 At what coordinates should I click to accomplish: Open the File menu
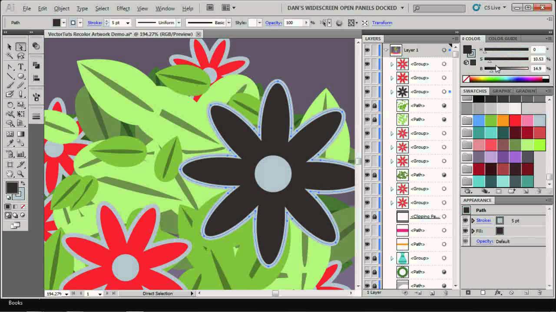coord(26,8)
